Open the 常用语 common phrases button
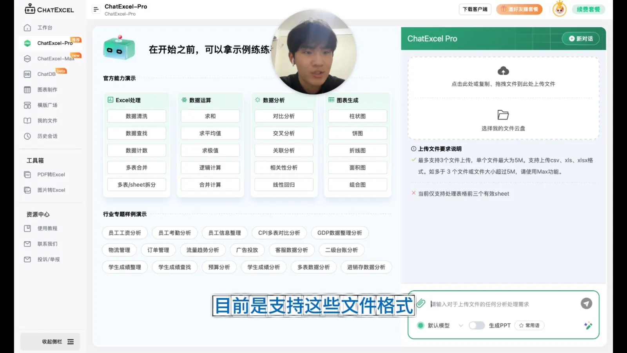This screenshot has height=353, width=627. tap(529, 326)
